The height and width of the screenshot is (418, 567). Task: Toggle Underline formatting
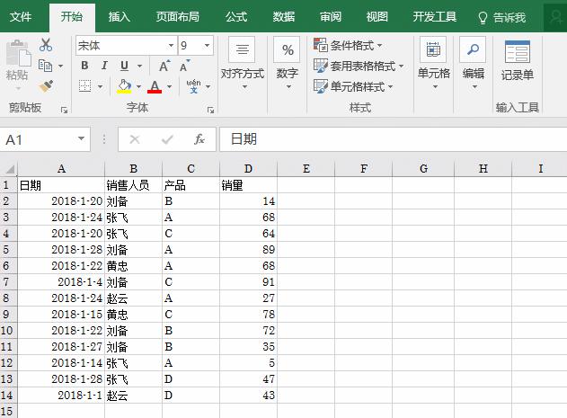tap(124, 66)
